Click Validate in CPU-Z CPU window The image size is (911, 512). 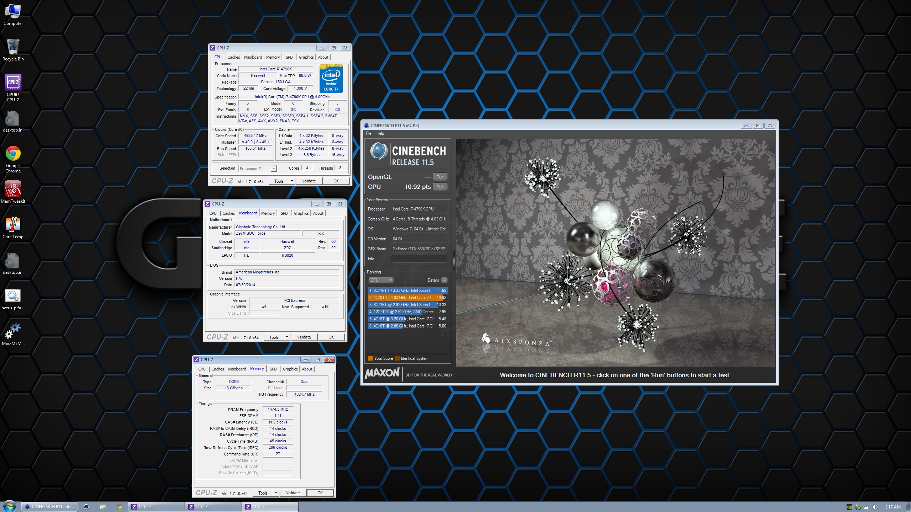coord(309,181)
